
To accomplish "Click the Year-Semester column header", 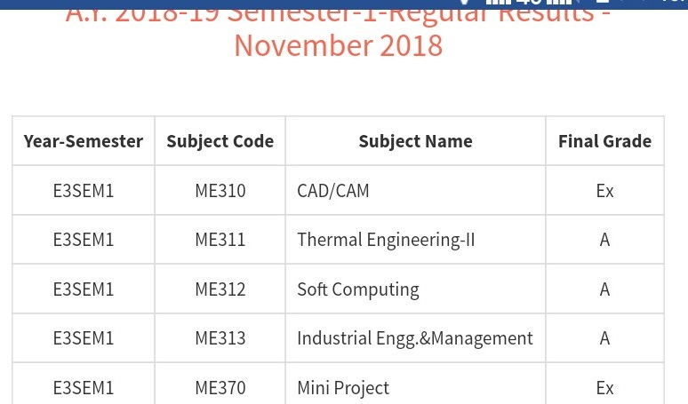I will pos(84,141).
